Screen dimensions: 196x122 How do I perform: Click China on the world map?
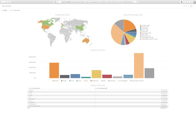pyautogui.click(x=80, y=27)
